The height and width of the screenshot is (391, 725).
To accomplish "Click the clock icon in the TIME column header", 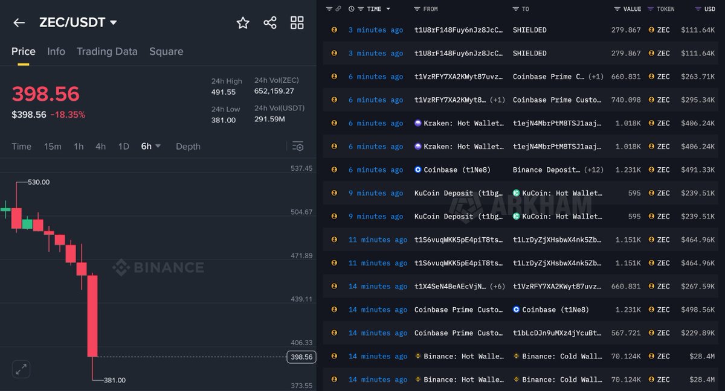I will (351, 8).
